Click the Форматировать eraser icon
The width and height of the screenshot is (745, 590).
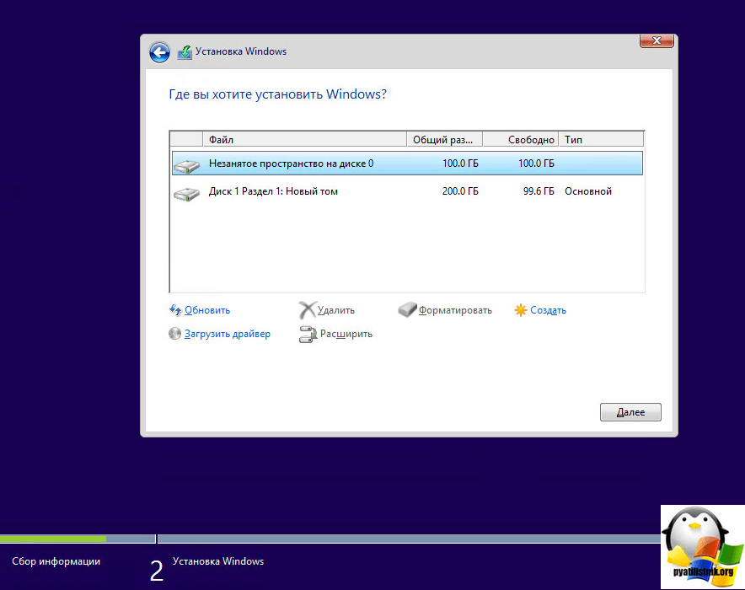point(408,309)
